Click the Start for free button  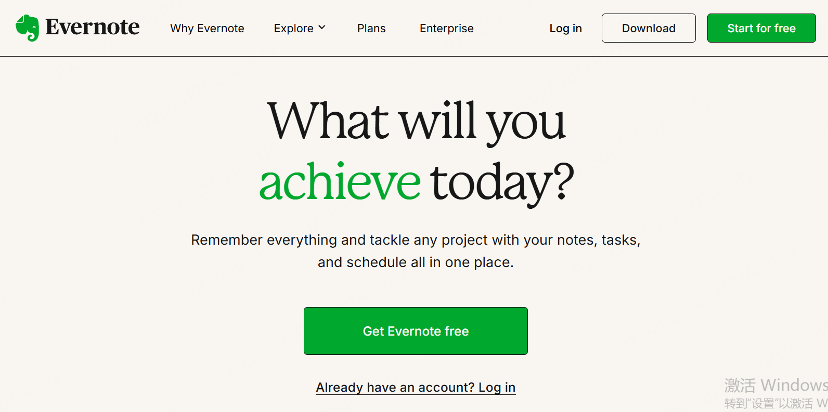click(761, 28)
